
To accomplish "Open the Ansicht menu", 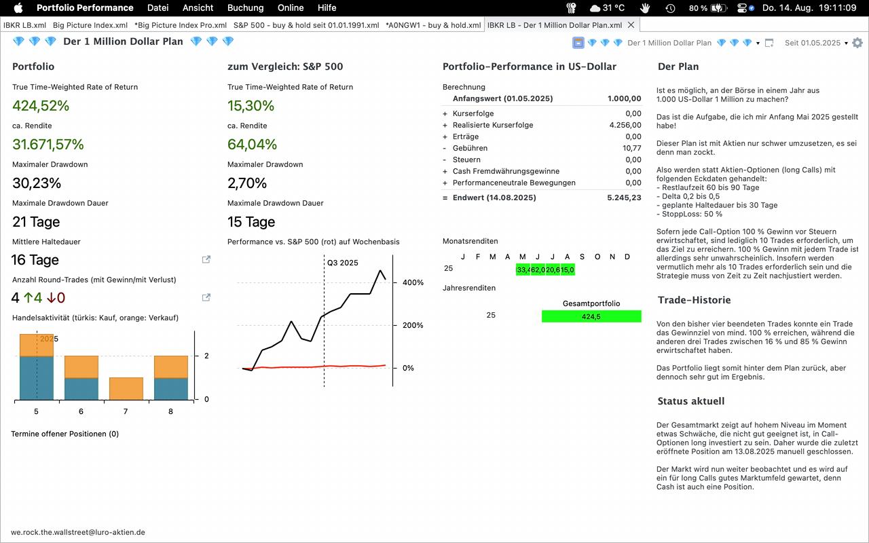I will click(x=198, y=8).
